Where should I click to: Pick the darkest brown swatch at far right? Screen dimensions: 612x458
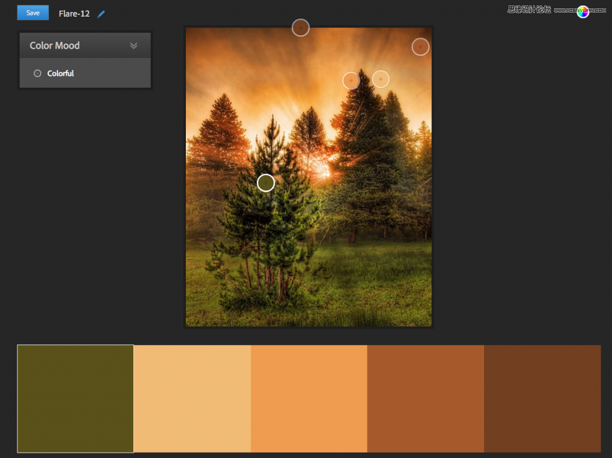coord(542,398)
